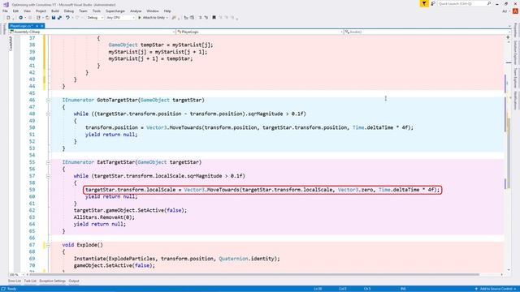Click the Redo icon
Image resolution: width=520 pixels, height=292 pixels.
[77, 18]
